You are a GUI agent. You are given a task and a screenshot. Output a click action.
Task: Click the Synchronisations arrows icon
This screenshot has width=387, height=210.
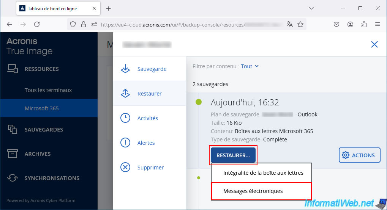pos(13,178)
